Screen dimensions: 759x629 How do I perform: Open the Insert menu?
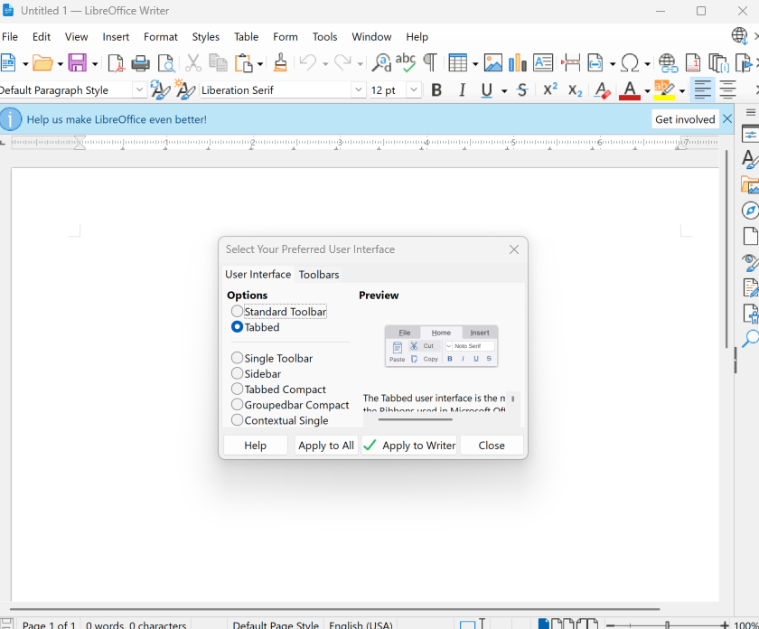coord(116,37)
